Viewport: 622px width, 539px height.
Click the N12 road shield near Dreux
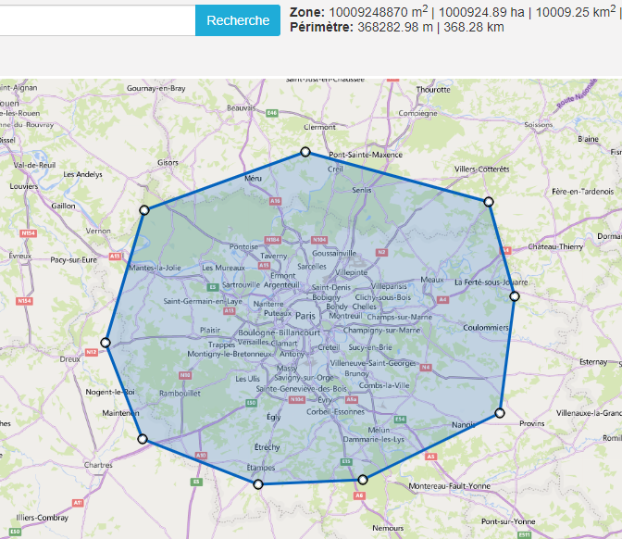(x=92, y=352)
